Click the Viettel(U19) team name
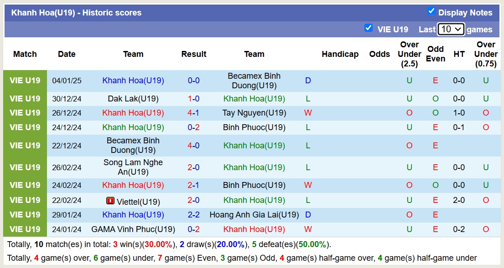504x268 pixels. [138, 201]
